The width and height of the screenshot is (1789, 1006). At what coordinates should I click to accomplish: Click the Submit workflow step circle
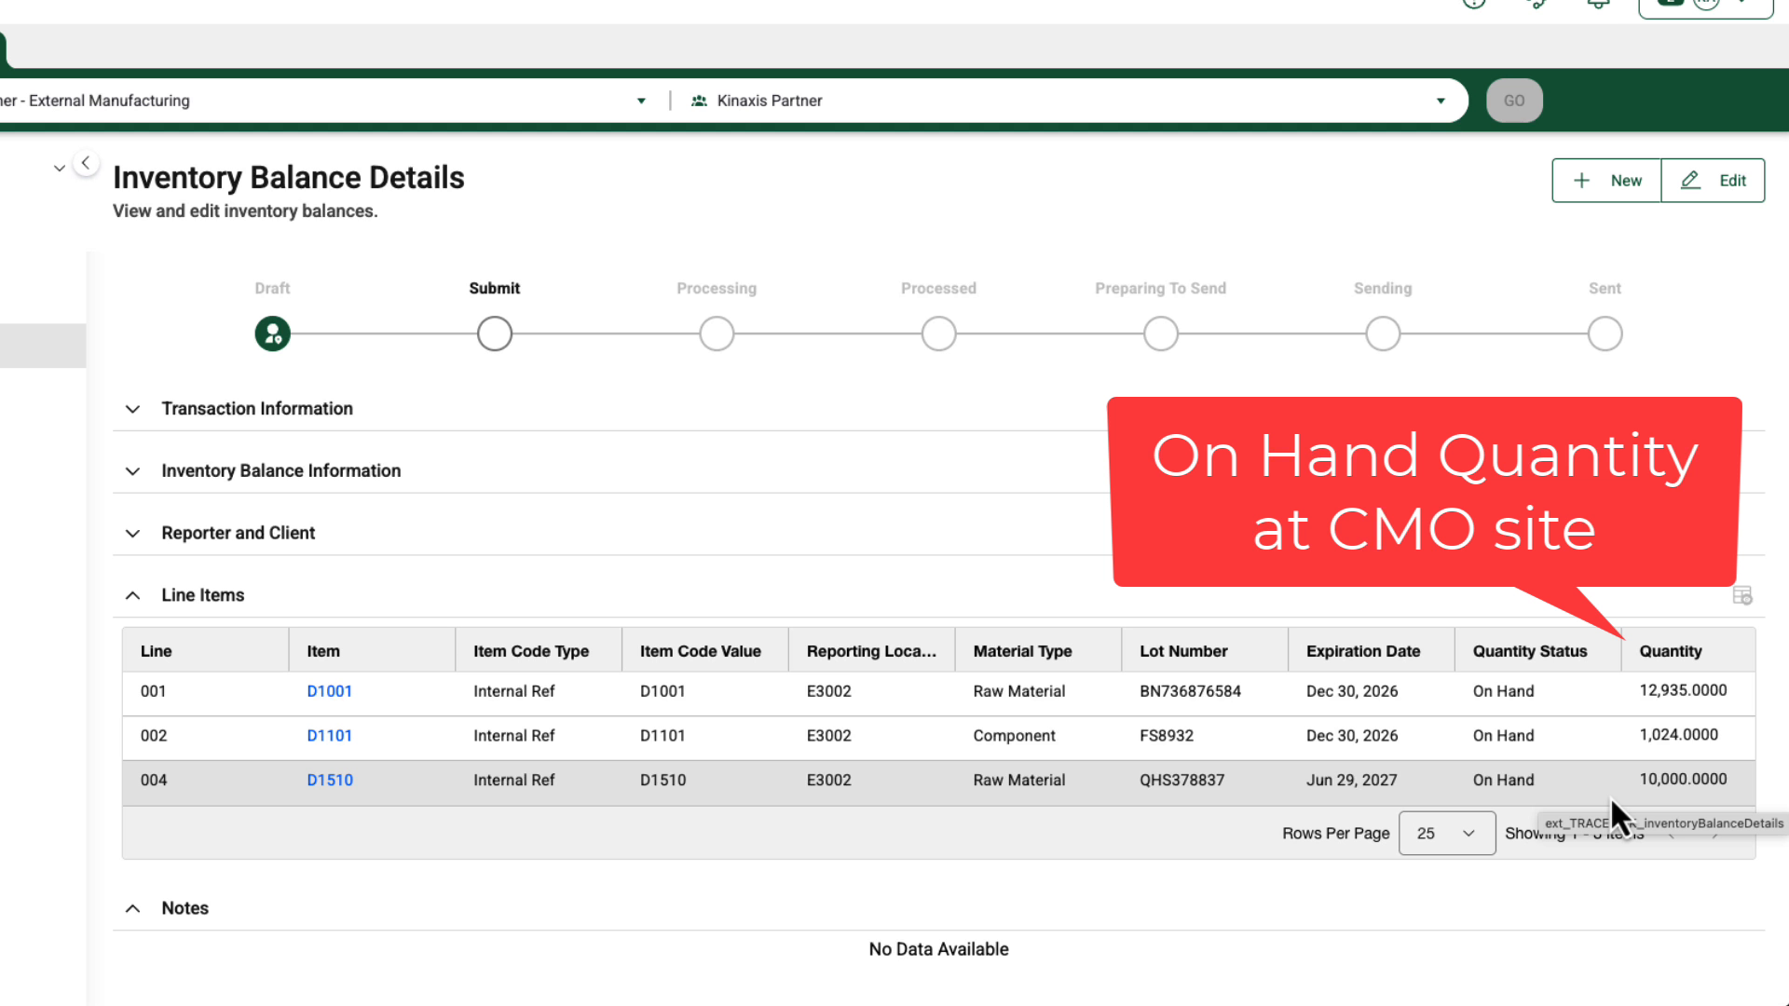tap(494, 333)
